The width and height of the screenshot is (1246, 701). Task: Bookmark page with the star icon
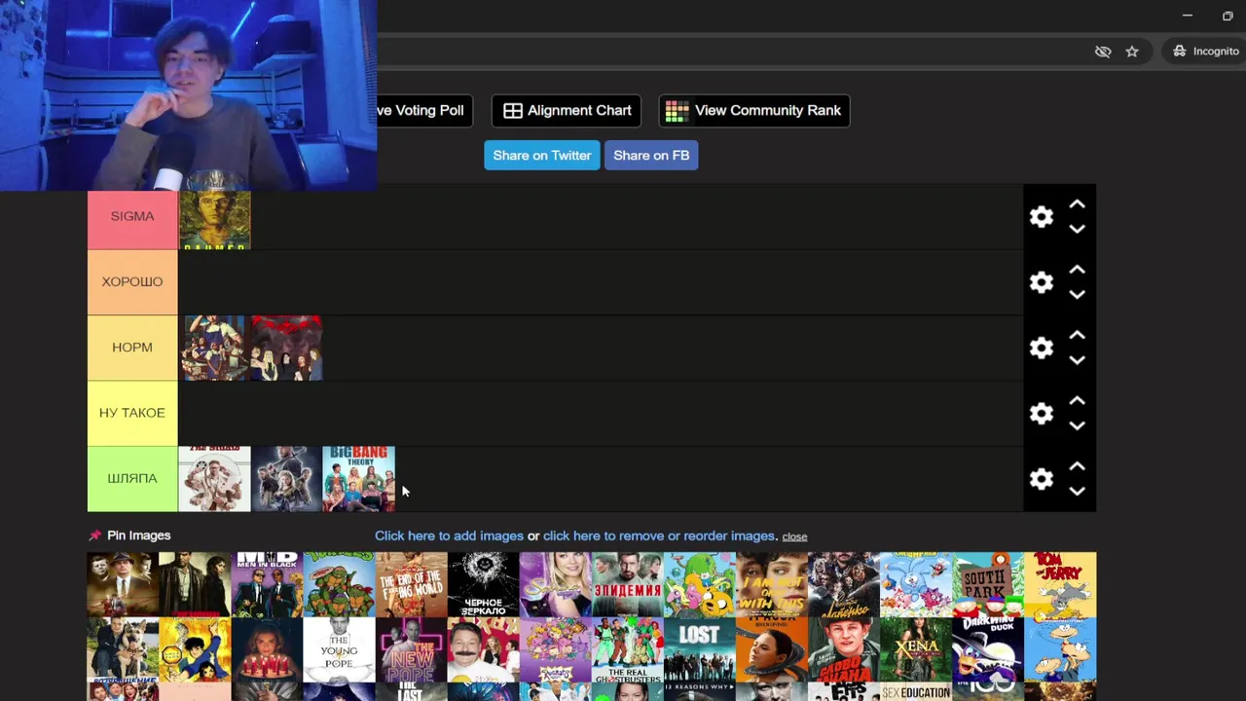[1132, 52]
